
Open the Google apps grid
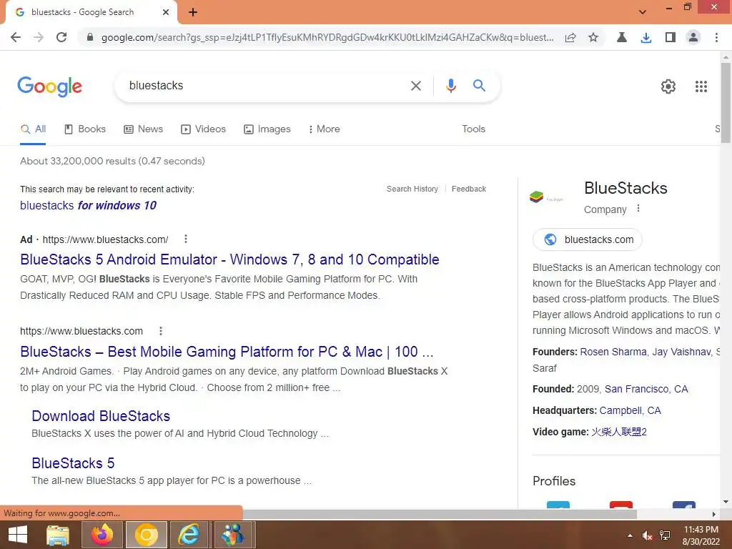(x=701, y=86)
